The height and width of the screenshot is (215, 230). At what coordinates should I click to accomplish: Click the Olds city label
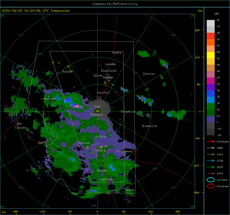97,107
